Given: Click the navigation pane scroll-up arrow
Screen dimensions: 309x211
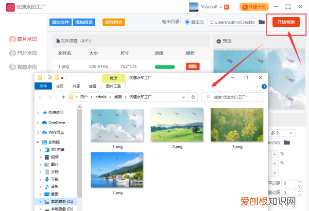Looking at the screenshot, I should (79, 107).
